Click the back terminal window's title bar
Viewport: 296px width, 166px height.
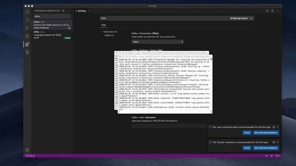point(161,53)
